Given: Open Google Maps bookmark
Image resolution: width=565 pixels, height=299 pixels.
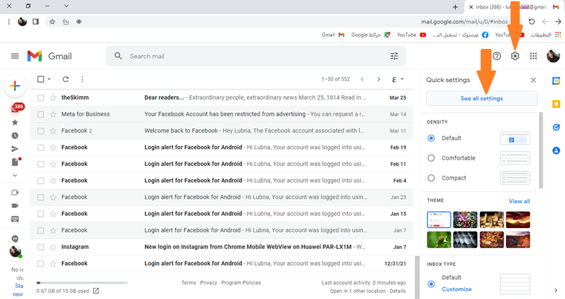Looking at the screenshot, I should (371, 35).
